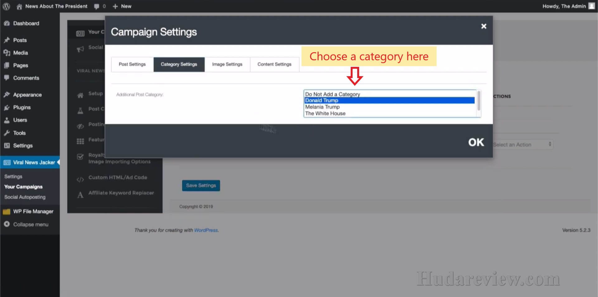Select 'Do Not Add a Category' option

[x=389, y=94]
